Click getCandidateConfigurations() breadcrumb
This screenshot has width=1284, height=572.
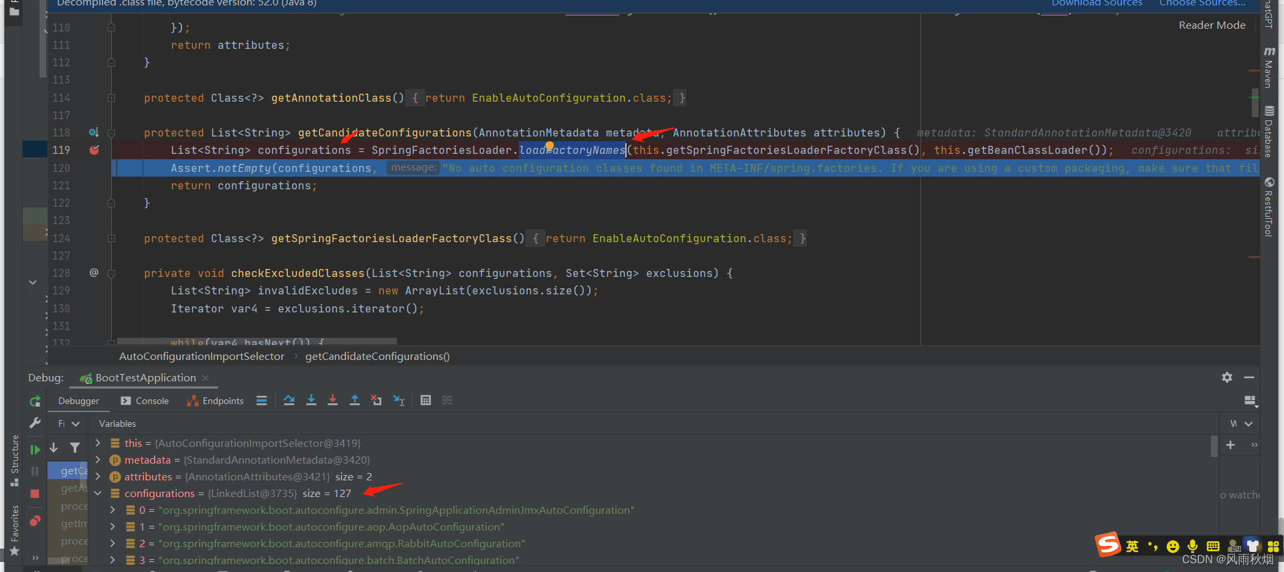378,357
